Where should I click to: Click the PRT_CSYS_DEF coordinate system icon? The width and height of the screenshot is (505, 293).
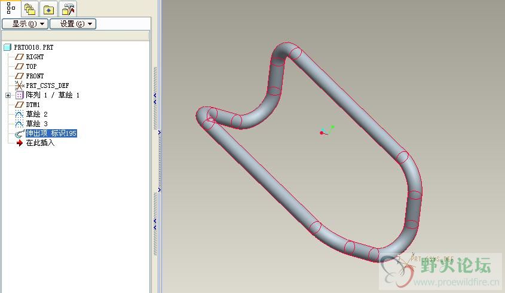(x=19, y=86)
